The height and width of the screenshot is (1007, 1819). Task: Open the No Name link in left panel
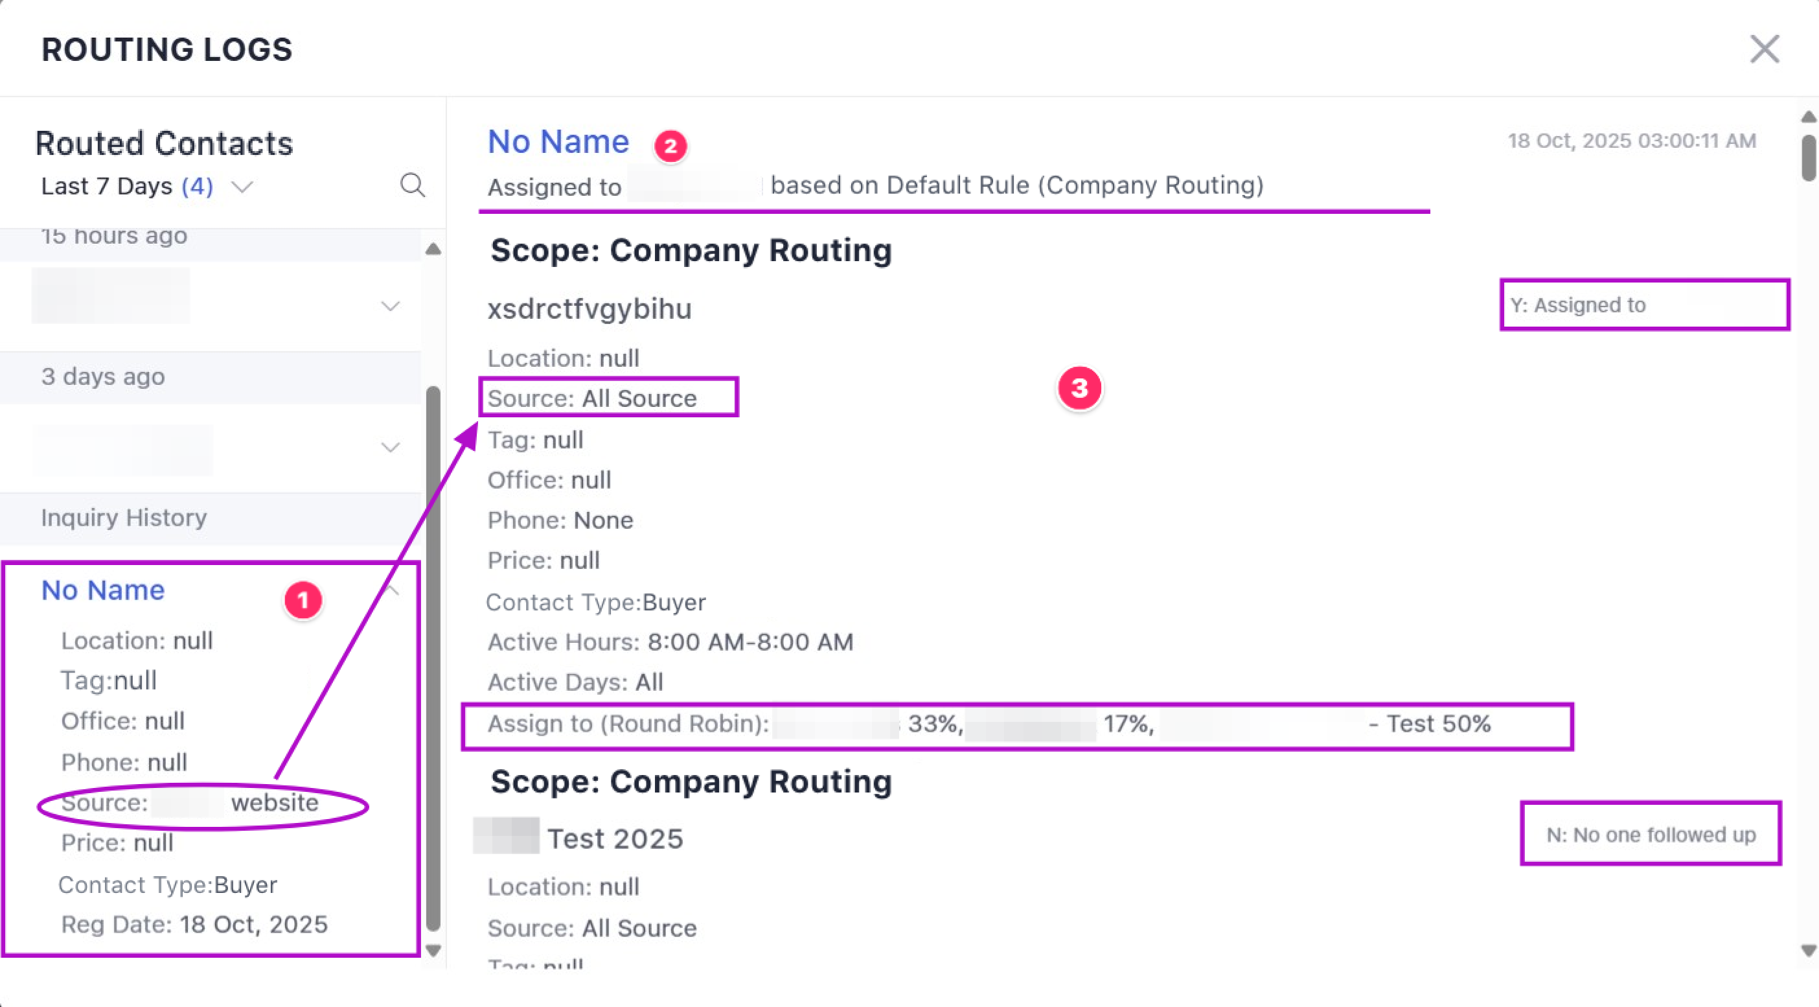point(103,590)
